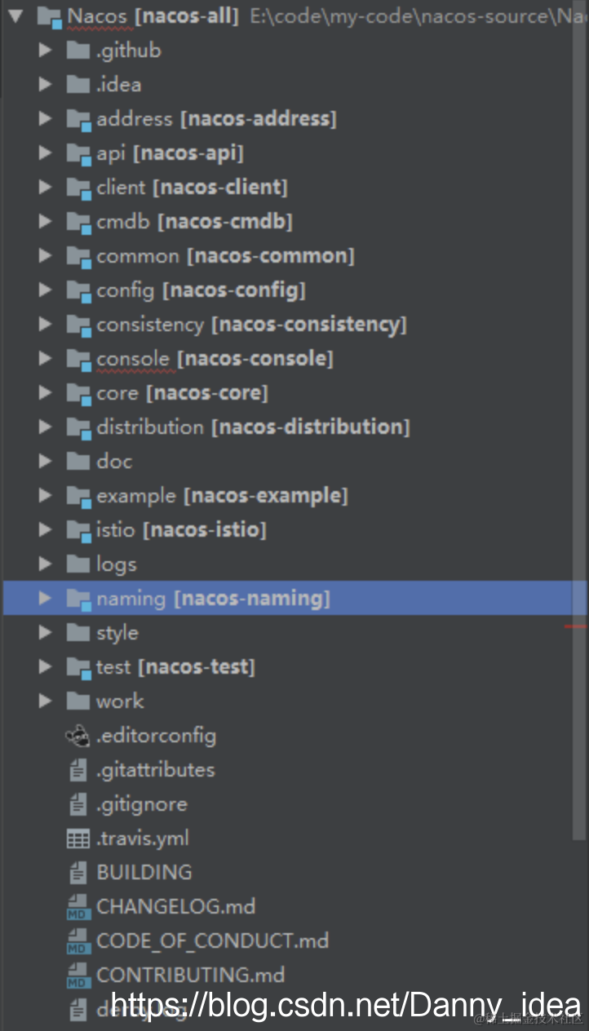The image size is (589, 1031).
Task: Expand the cmdb module arrow
Action: point(45,221)
